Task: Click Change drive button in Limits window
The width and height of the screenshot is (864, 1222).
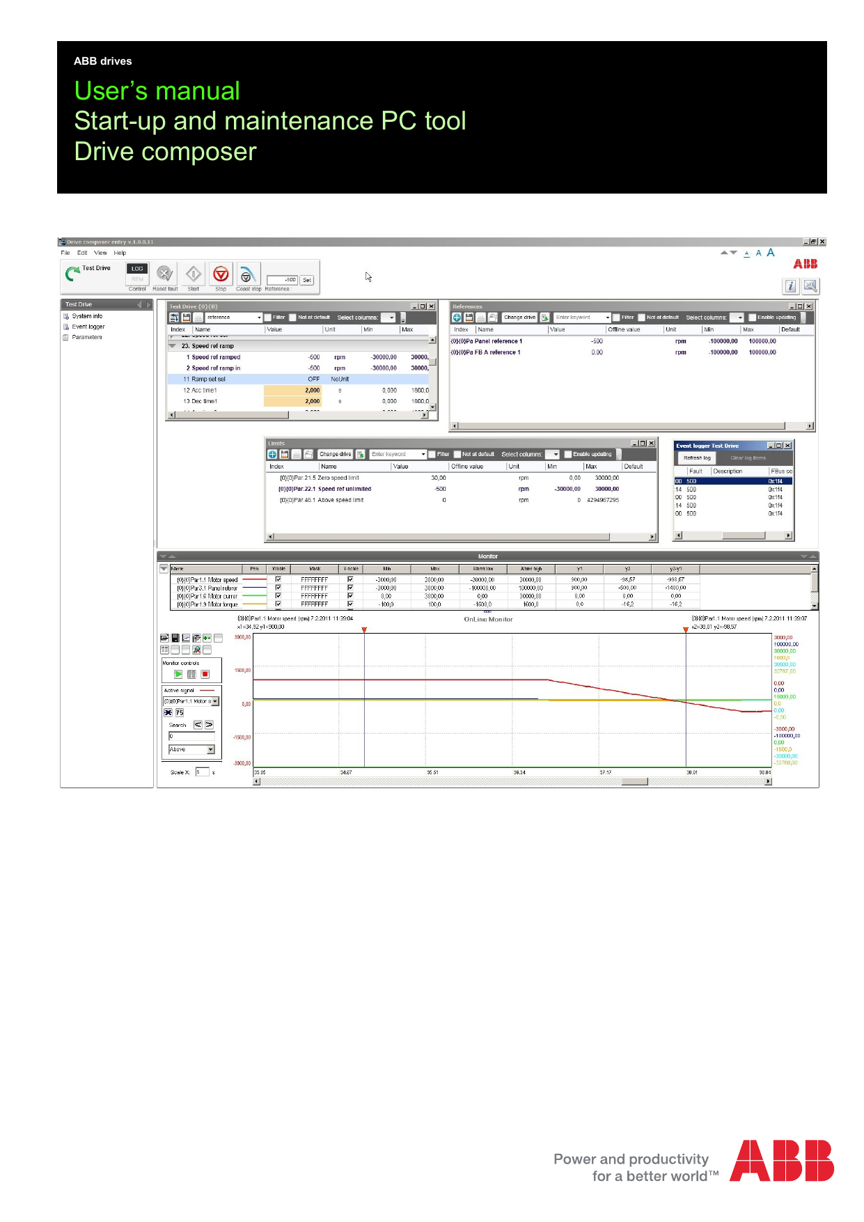Action: pos(336,455)
